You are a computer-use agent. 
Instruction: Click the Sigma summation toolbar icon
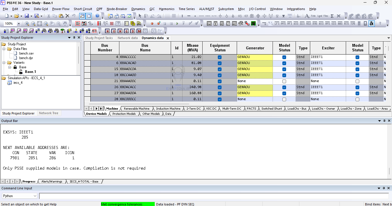point(332,16)
